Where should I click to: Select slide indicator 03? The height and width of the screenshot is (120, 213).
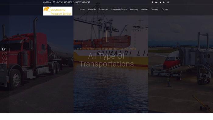5,58
